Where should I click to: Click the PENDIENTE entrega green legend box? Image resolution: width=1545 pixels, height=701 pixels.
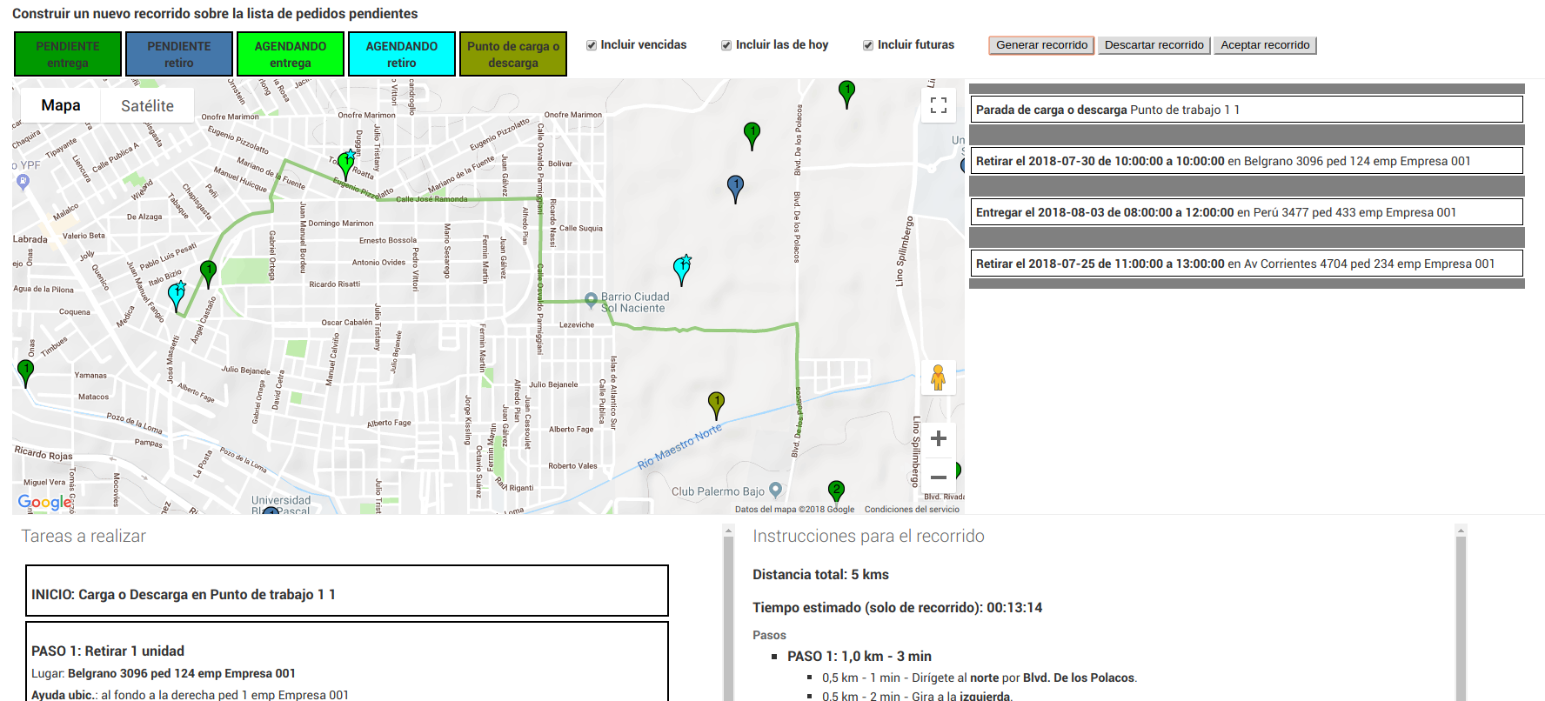(x=68, y=54)
